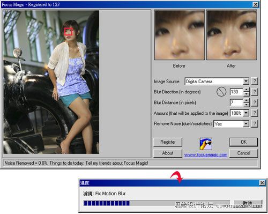Open help for Remove Noise
The image size is (268, 214).
coord(255,124)
